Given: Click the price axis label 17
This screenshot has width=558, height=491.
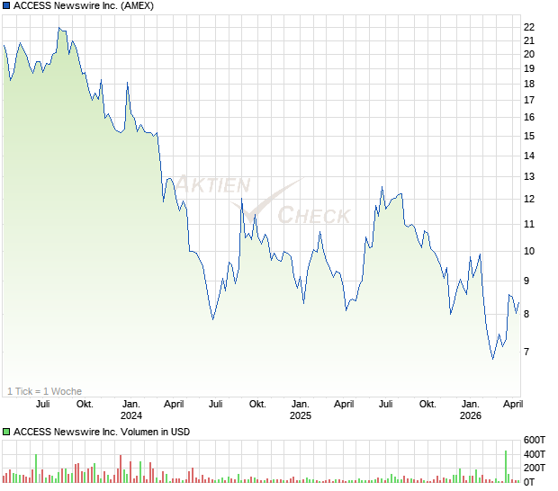Looking at the screenshot, I should click(529, 100).
